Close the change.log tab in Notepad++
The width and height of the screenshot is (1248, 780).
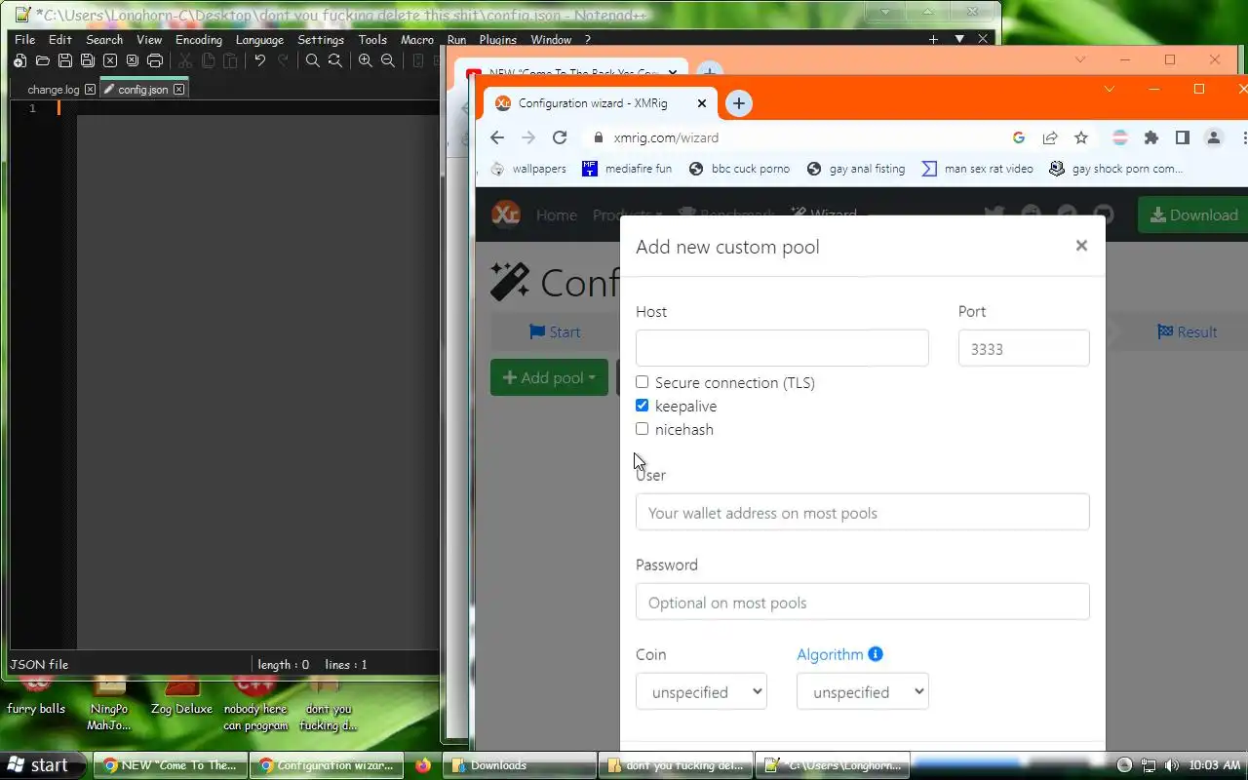point(90,90)
